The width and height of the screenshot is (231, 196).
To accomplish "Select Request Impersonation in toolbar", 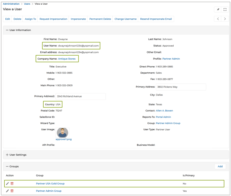I will pos(53,19).
